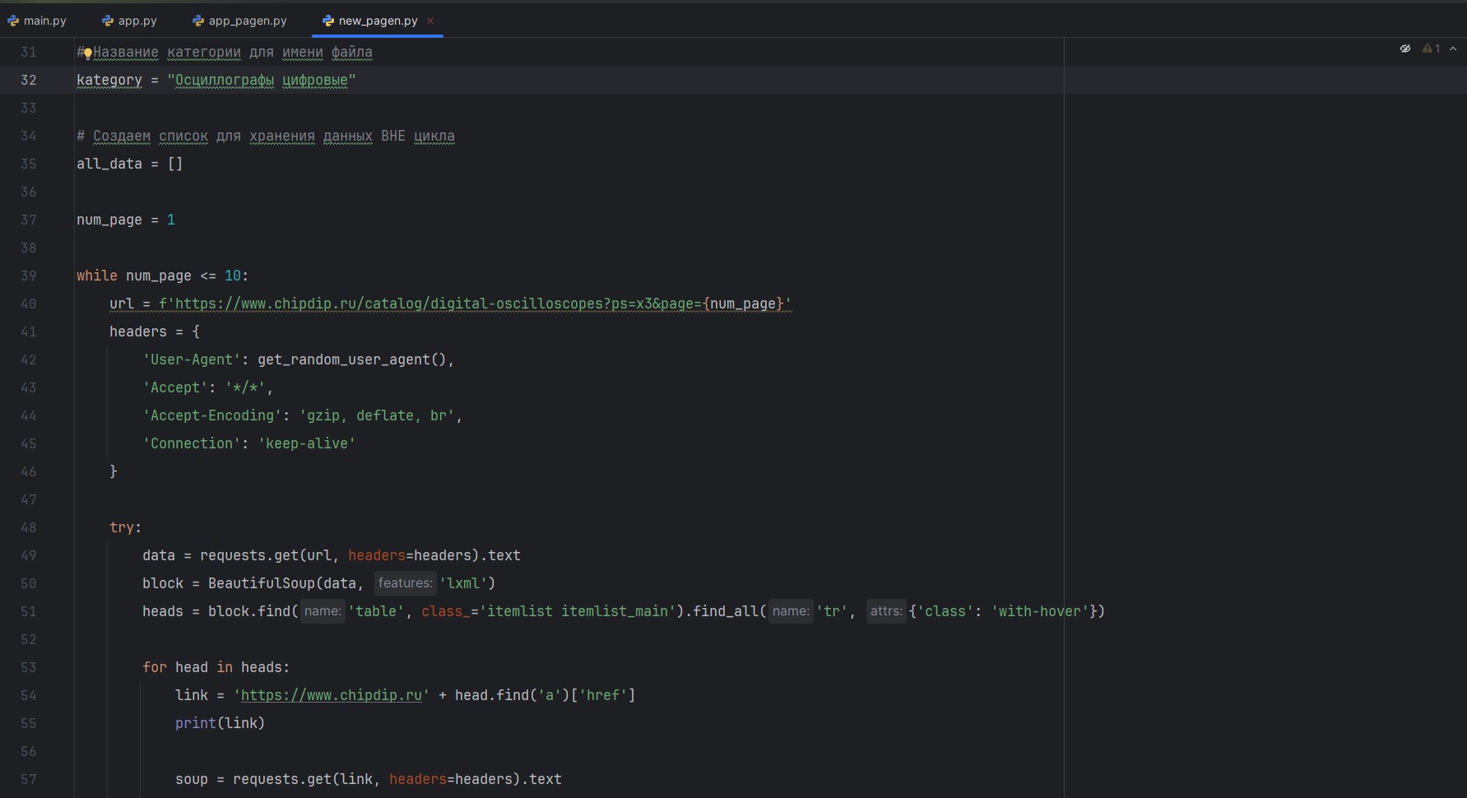The image size is (1467, 798).
Task: Click the 'lxml' string
Action: (463, 583)
